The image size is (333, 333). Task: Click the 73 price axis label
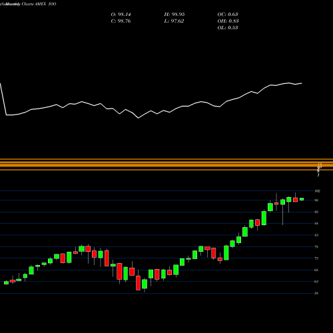click(316, 258)
